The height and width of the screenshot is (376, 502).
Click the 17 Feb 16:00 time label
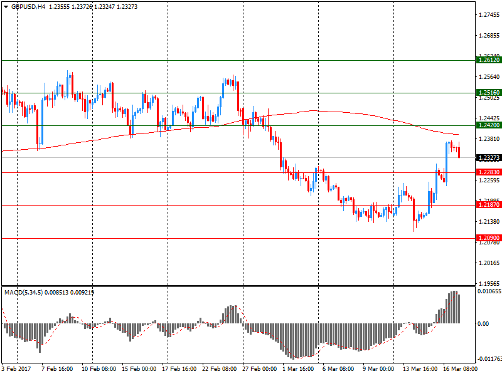179,368
